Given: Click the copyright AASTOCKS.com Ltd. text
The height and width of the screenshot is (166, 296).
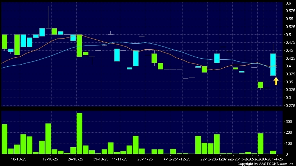Looking at the screenshot, I should 266,164.
